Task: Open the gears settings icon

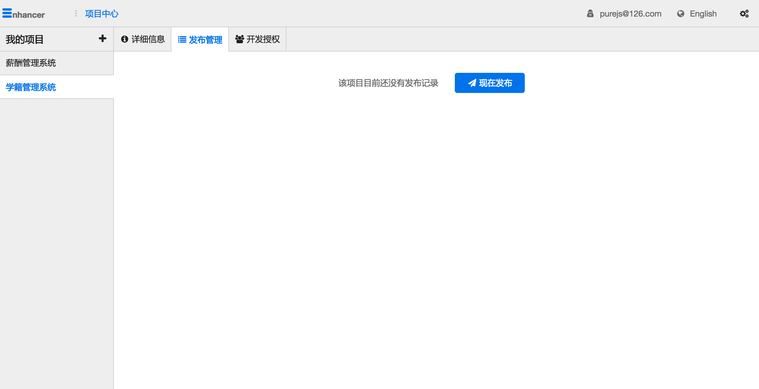Action: pyautogui.click(x=744, y=14)
